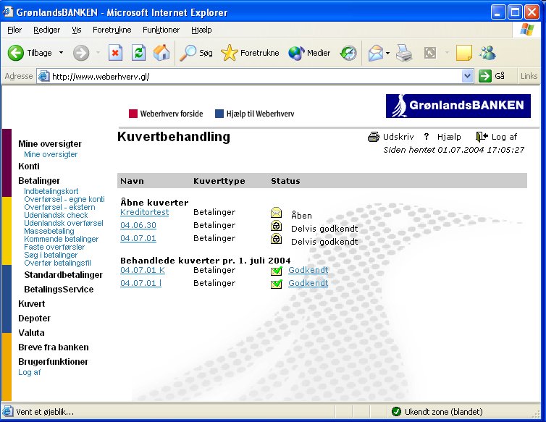Click the Log af door icon

[x=482, y=137]
